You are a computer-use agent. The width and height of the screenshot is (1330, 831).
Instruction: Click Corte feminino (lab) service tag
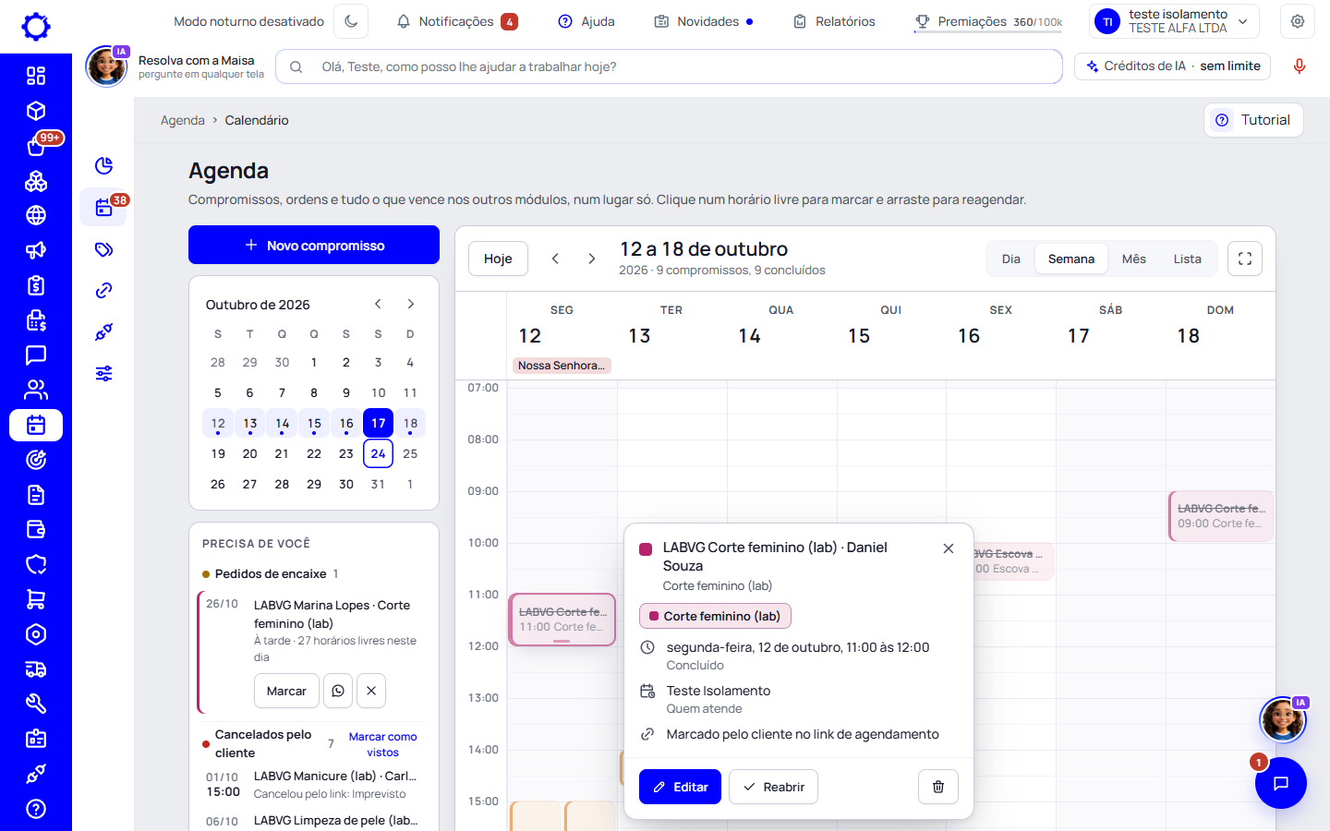click(x=715, y=616)
